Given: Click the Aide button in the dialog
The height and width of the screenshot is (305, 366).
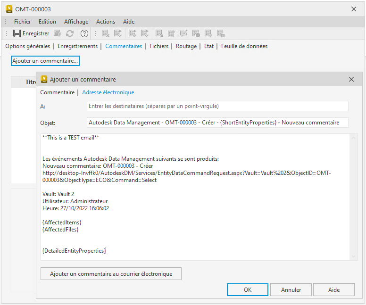Looking at the screenshot, I should pyautogui.click(x=334, y=289).
